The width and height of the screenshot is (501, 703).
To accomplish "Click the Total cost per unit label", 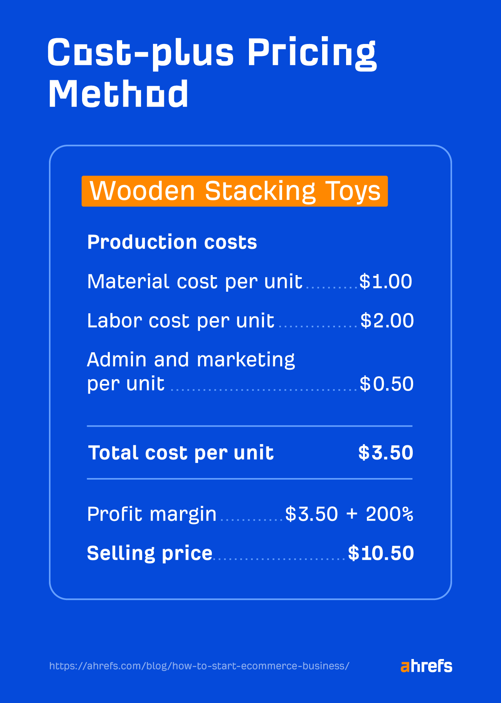I will click(x=181, y=453).
